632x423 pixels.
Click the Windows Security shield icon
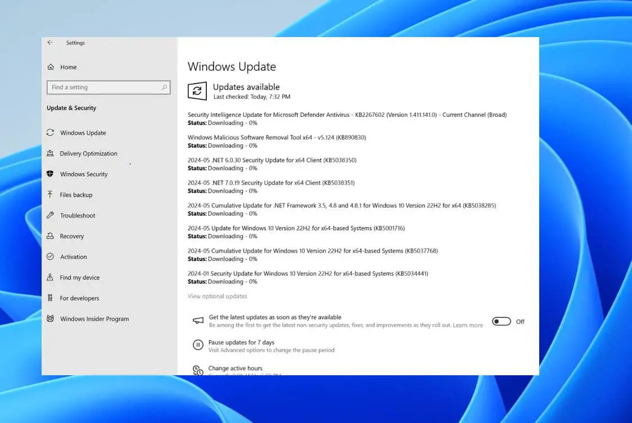pos(51,174)
